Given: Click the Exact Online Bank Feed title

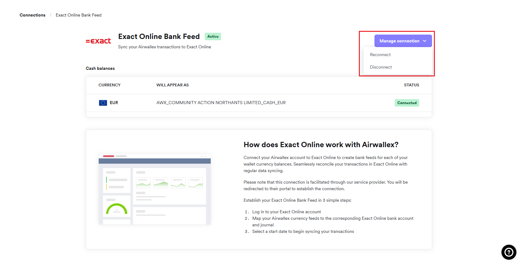Looking at the screenshot, I should click(x=159, y=36).
